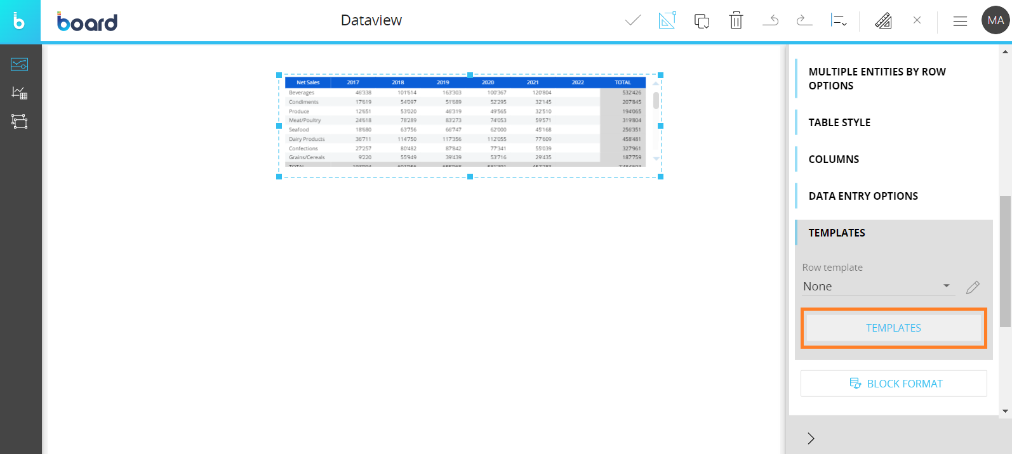
Task: Expand the Table Style section
Action: pyautogui.click(x=839, y=122)
